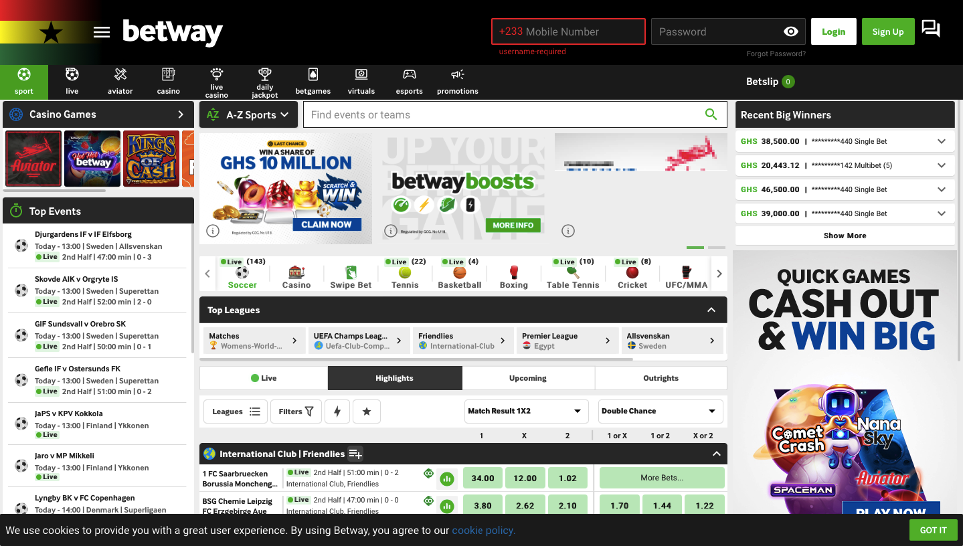The image size is (963, 546).
Task: Open Premier League Egypt league tile
Action: click(x=567, y=341)
